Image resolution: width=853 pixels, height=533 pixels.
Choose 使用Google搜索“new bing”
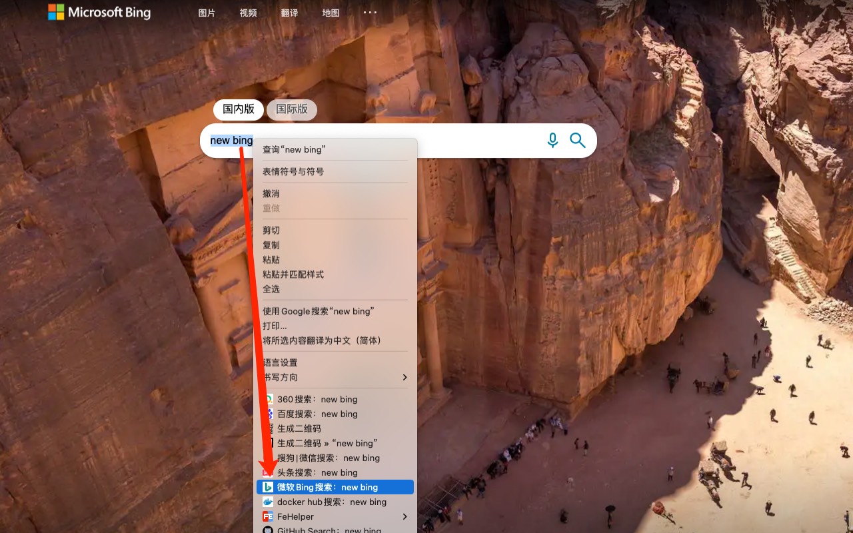(335, 310)
